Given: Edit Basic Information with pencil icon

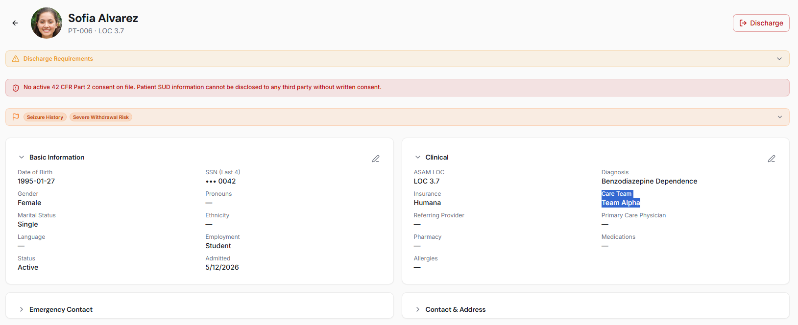Looking at the screenshot, I should click(376, 159).
